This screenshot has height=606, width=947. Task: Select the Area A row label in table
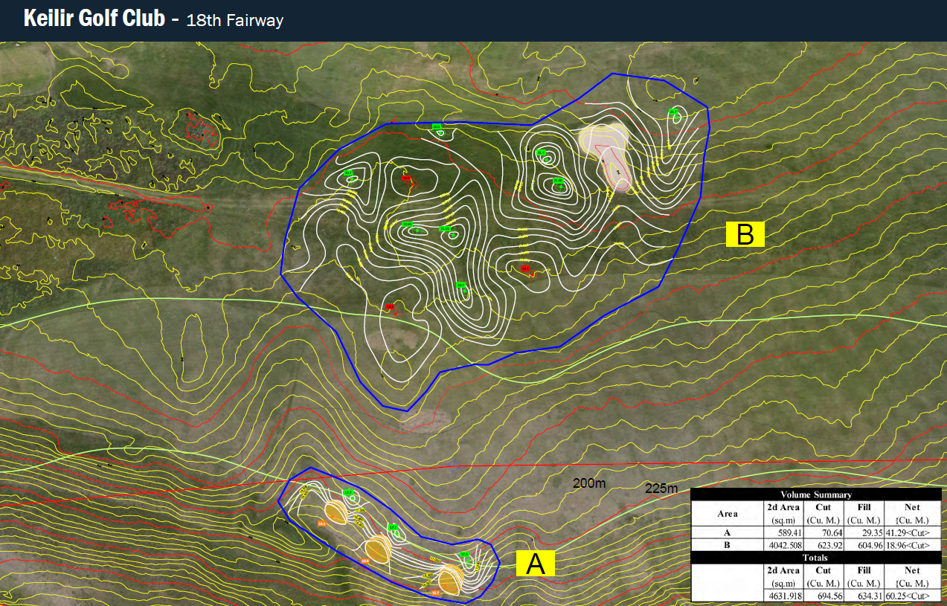pos(728,532)
